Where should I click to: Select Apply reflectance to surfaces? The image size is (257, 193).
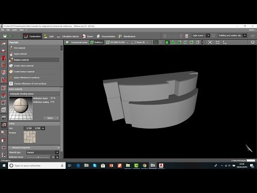pyautogui.click(x=34, y=78)
